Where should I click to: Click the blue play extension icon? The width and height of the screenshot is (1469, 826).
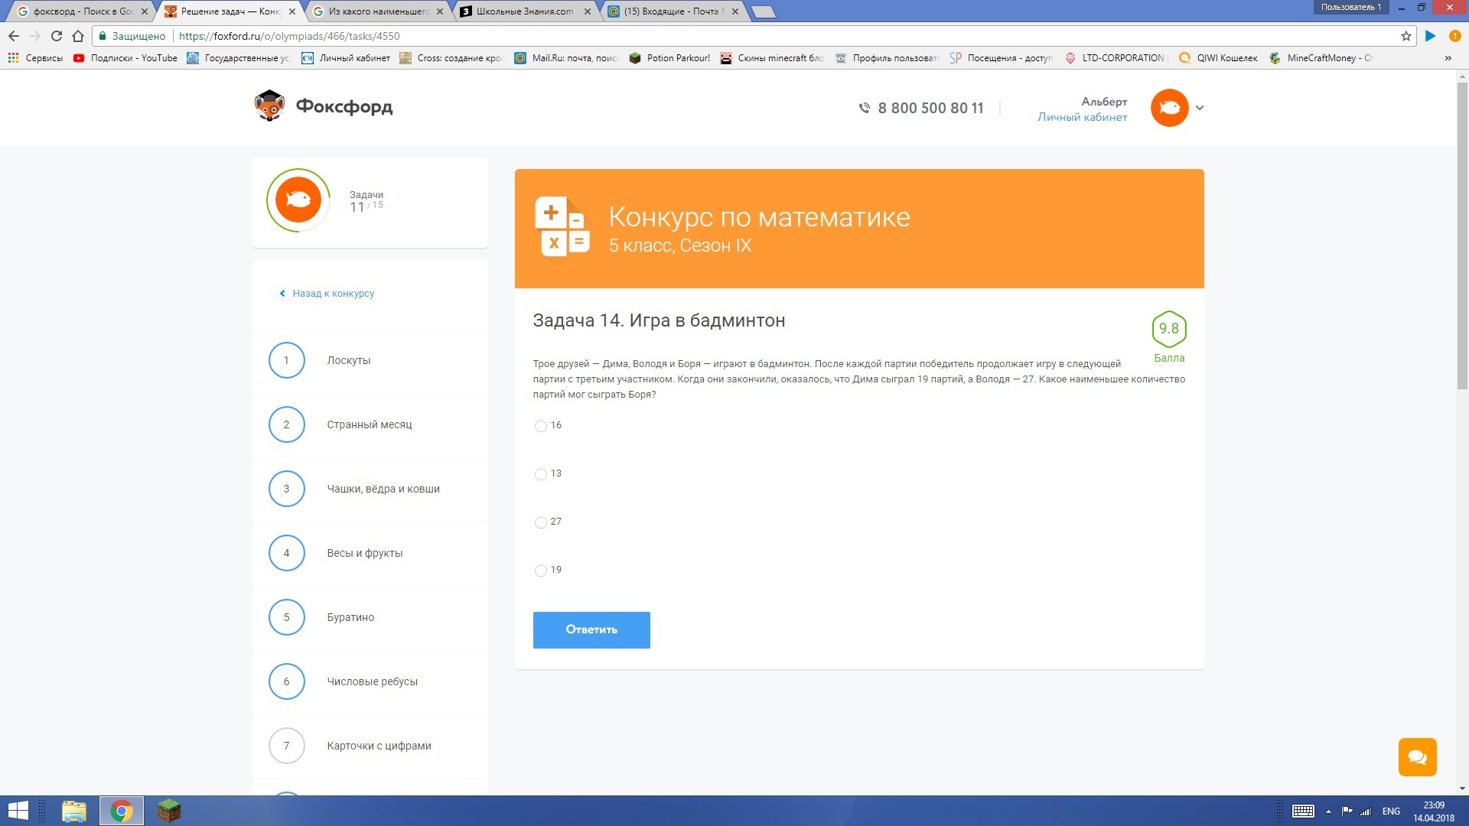tap(1430, 36)
